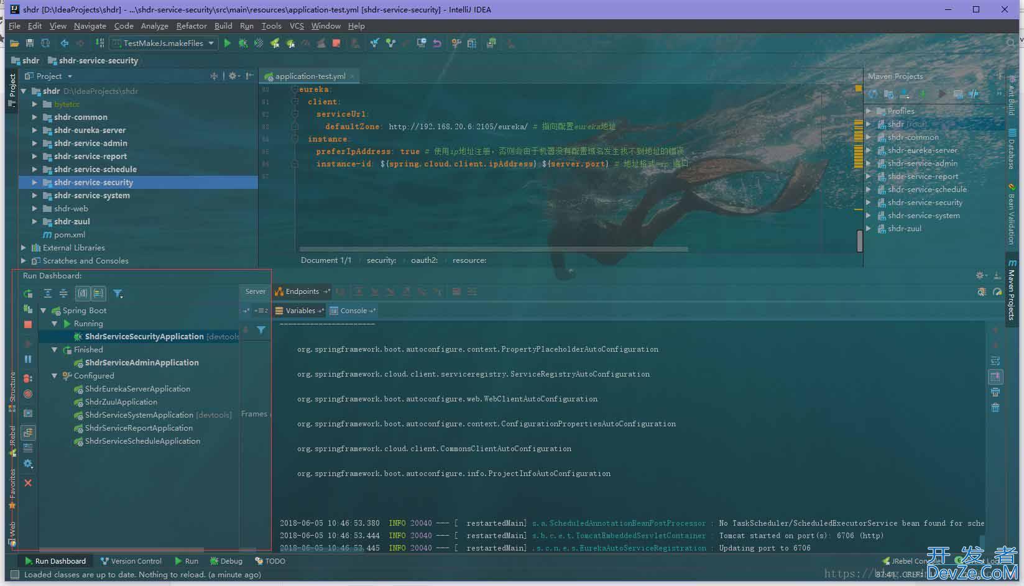Open Ant Build side panel tab

(1012, 95)
